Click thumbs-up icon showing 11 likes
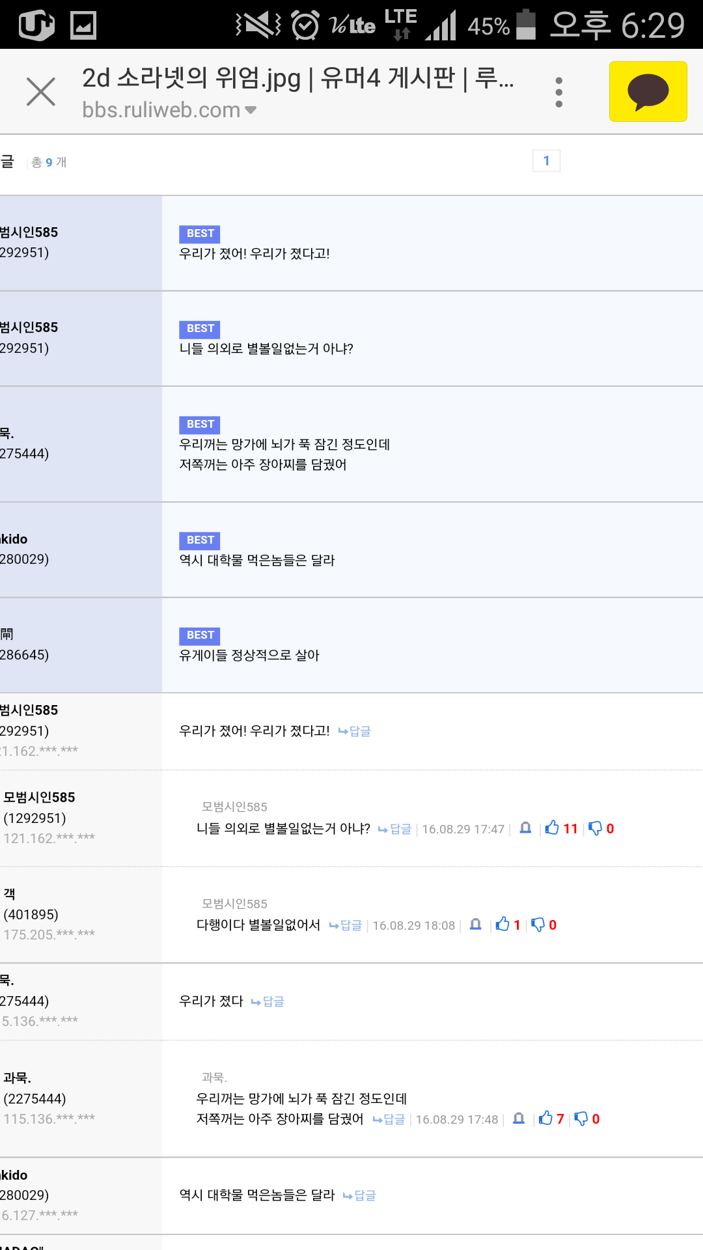 [x=553, y=828]
